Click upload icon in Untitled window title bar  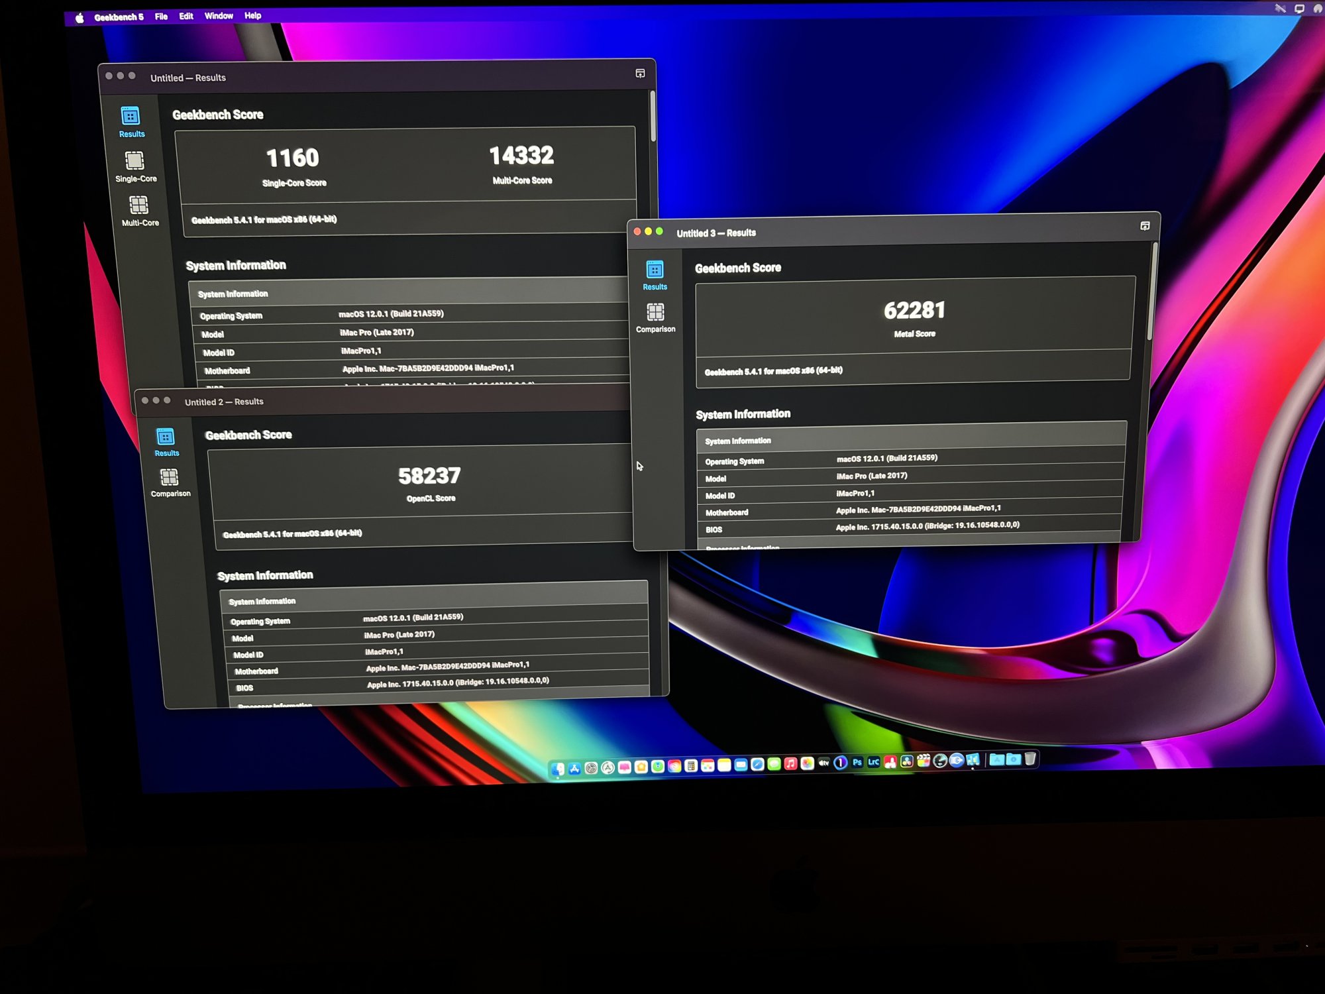pyautogui.click(x=640, y=74)
